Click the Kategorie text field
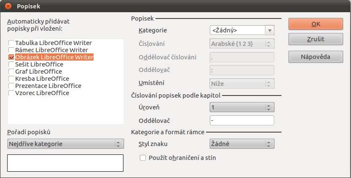This screenshot has width=351, height=178. click(238, 30)
